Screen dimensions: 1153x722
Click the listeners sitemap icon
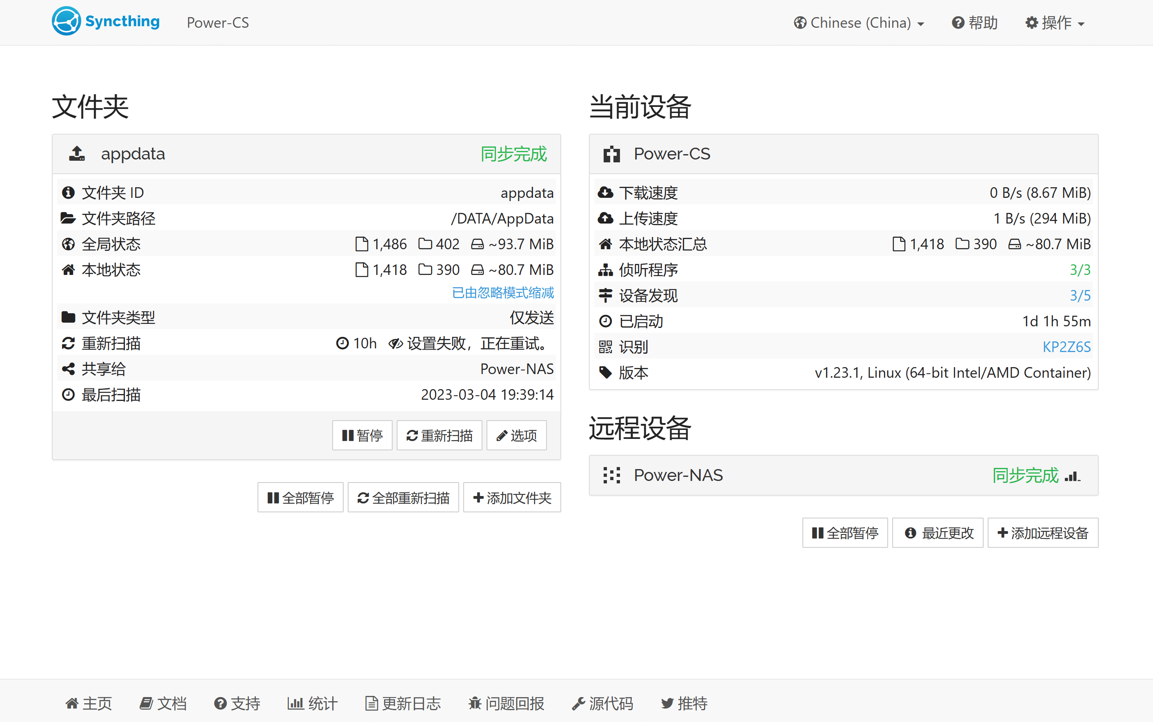[606, 270]
